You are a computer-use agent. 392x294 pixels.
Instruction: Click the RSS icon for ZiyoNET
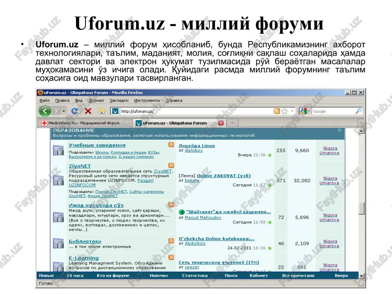pyautogui.click(x=171, y=165)
